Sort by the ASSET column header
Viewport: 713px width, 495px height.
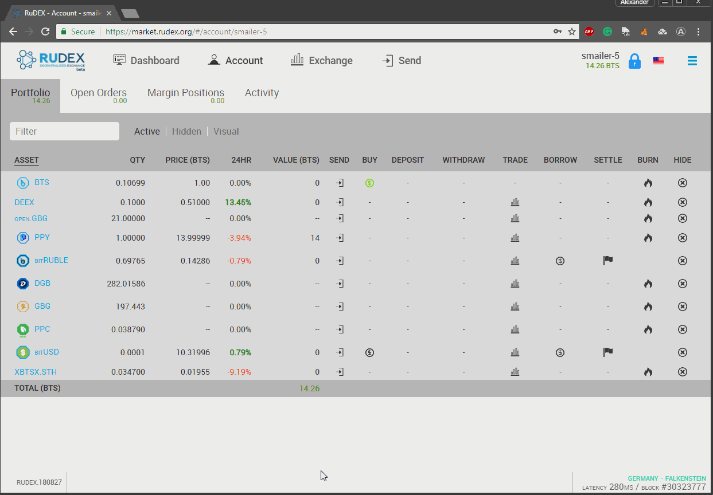[26, 160]
